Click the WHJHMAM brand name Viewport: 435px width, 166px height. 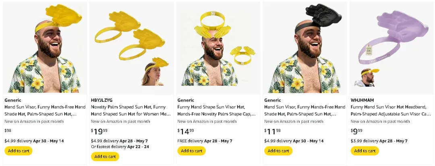[362, 100]
